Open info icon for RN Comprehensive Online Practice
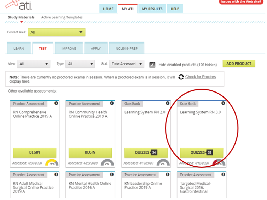267x200 pixels. tap(56, 103)
